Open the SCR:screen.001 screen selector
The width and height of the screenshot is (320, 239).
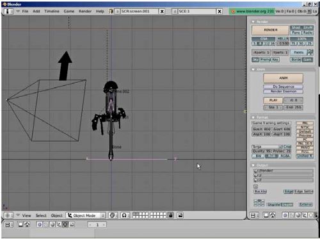click(117, 12)
